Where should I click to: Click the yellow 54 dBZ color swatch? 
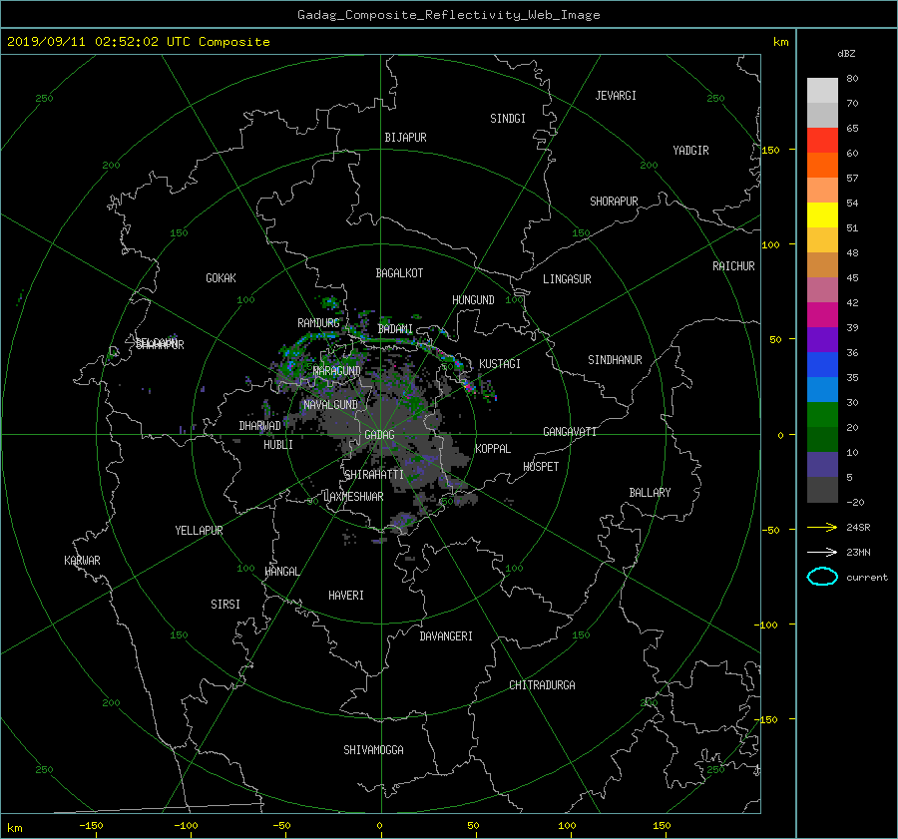pyautogui.click(x=822, y=215)
